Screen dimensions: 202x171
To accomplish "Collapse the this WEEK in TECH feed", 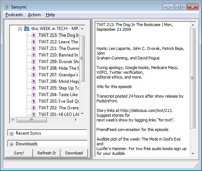I will pos(20,29).
